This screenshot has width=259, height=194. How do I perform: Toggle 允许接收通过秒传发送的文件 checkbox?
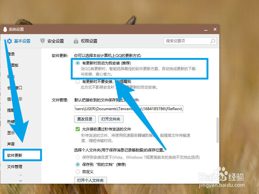[x=77, y=129]
